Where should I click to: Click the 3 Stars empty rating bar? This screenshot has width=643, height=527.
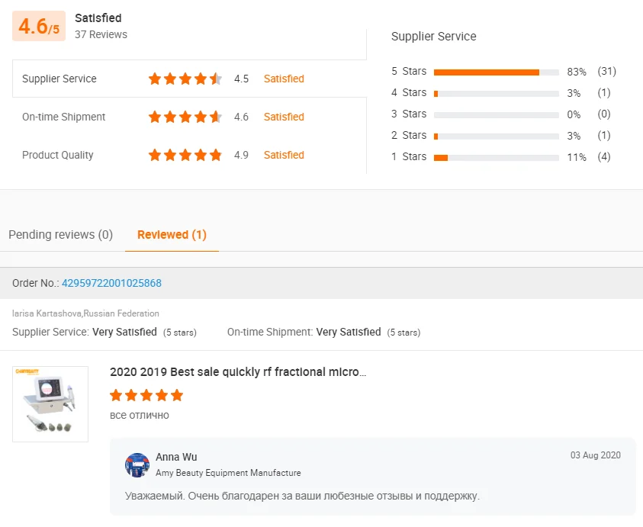(x=496, y=114)
